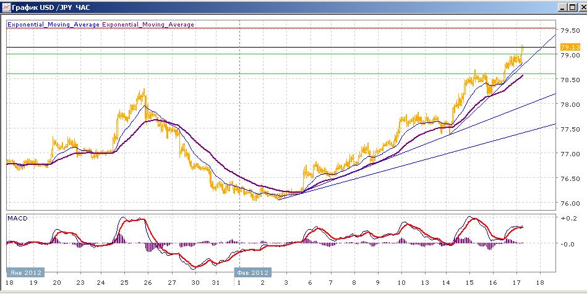Minimize the USD/JPY chart window
The image size is (587, 294).
click(563, 7)
